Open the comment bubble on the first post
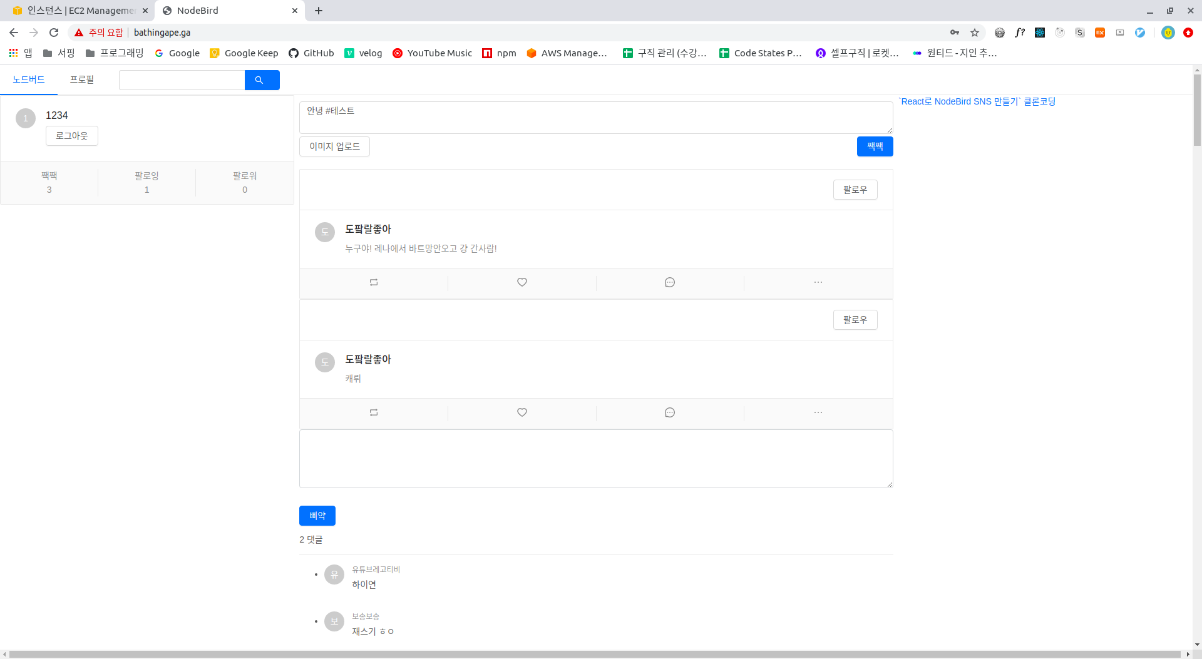1202x659 pixels. (x=669, y=282)
